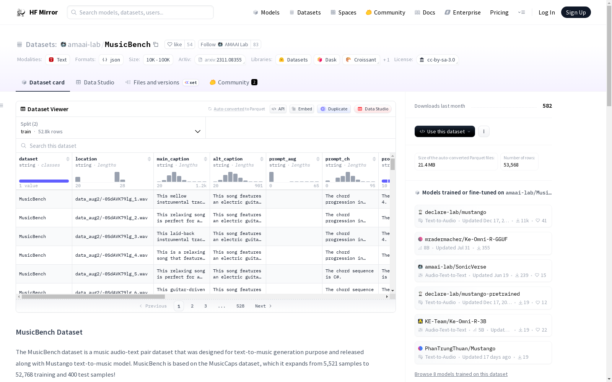Browse 8 models trained on this dataset
Screen dimensions: 612x382
tap(461, 374)
